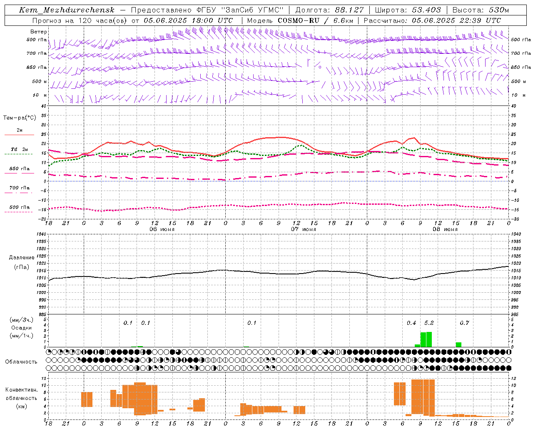This screenshot has height=427, width=533.
Task: Click the 'Конвективн.' convective cloud label
Action: (x=22, y=390)
